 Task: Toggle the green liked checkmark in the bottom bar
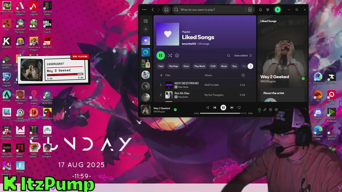pos(175,110)
